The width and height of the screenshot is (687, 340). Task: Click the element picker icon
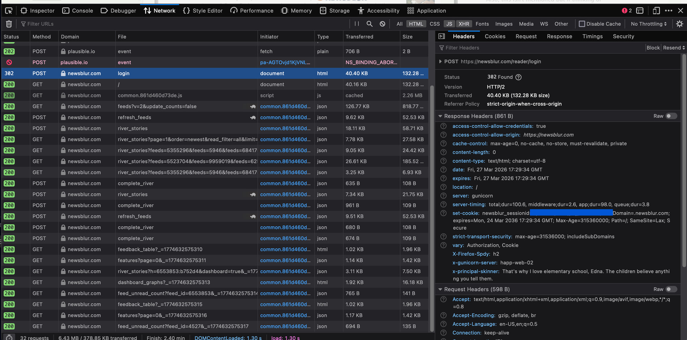coord(9,11)
